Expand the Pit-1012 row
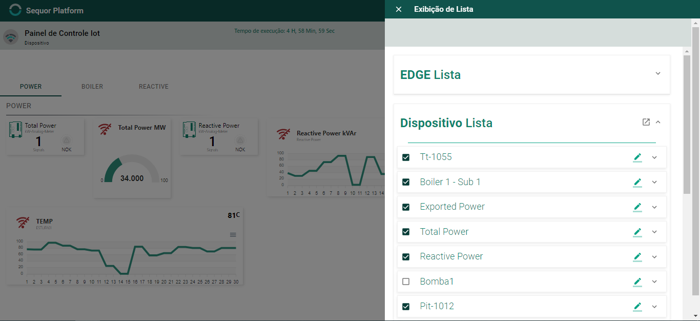The height and width of the screenshot is (321, 700). click(x=654, y=307)
